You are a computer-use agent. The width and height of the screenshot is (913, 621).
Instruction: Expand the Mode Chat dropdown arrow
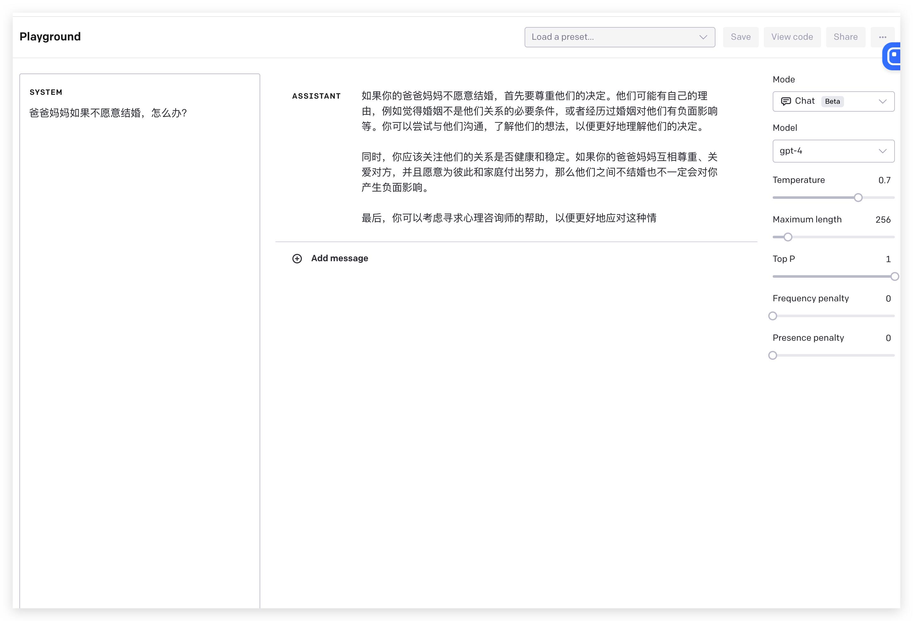882,101
